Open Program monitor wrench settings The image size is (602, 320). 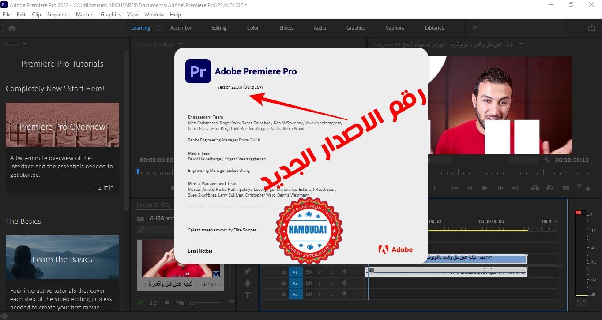pyautogui.click(x=547, y=160)
